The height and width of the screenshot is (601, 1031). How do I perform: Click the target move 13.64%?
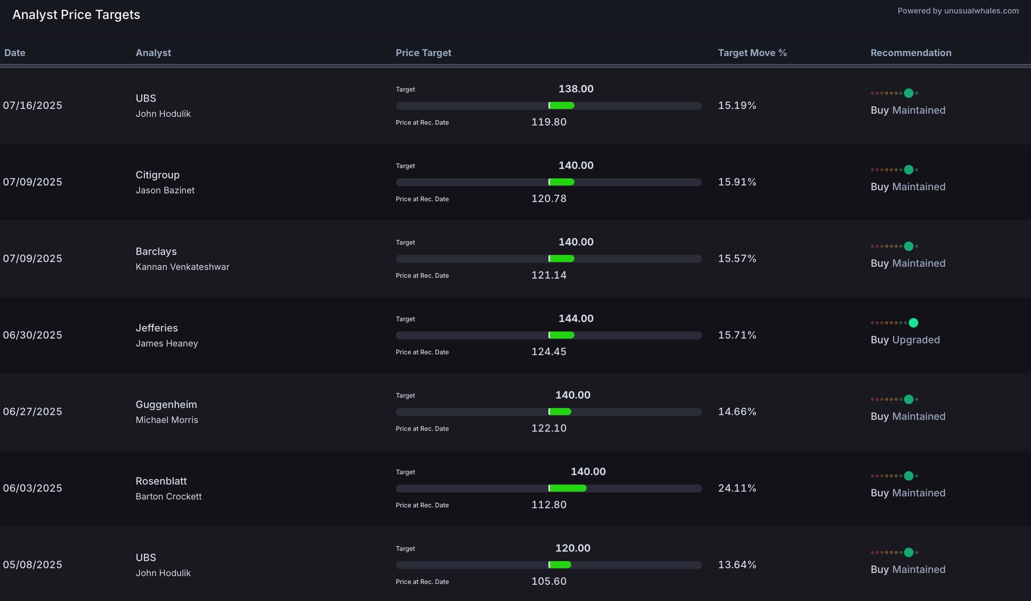point(737,565)
